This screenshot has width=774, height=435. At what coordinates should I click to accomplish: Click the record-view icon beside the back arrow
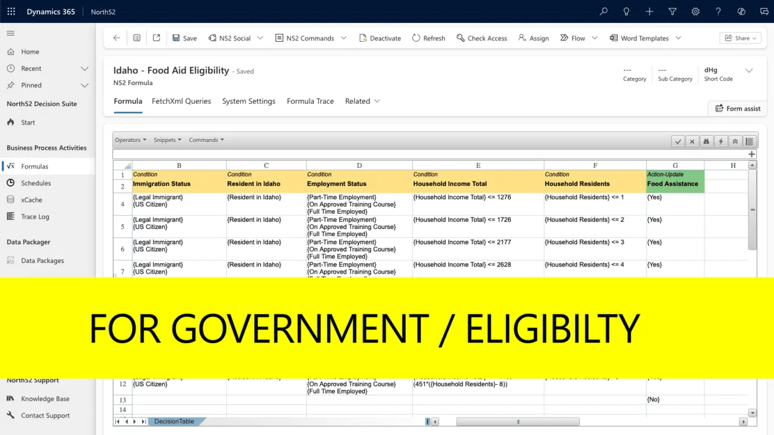[x=137, y=38]
